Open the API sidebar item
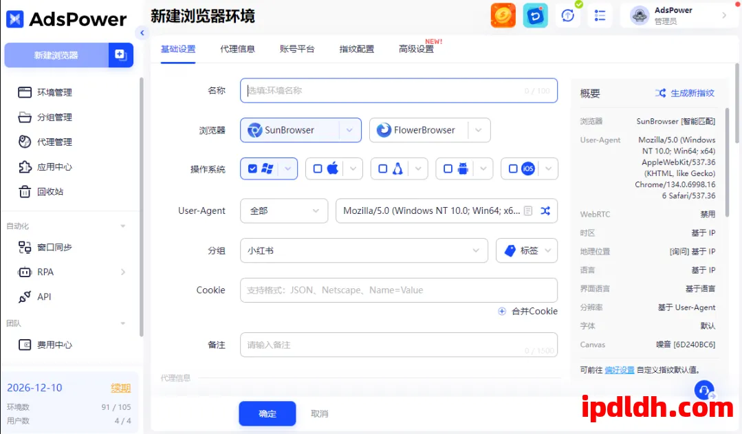Screen dimensions: 742x434 (34, 296)
